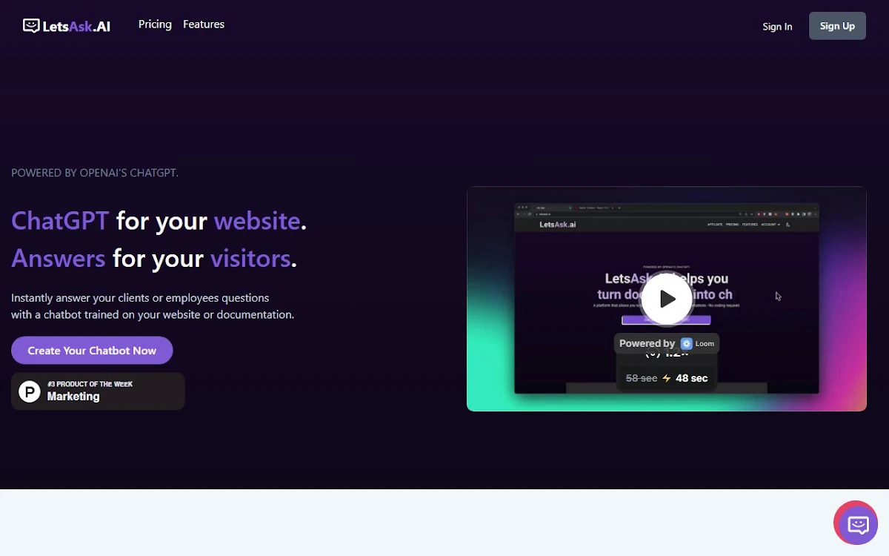Click the 48 sec speed label
The image size is (889, 556).
[691, 378]
